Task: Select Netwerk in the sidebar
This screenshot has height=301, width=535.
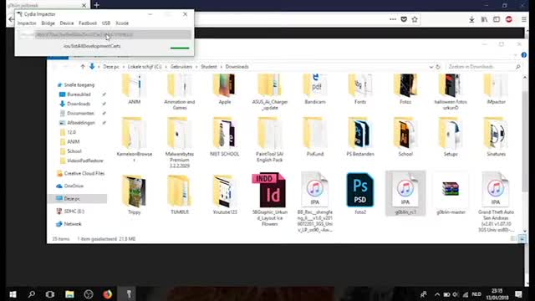Action: (73, 224)
